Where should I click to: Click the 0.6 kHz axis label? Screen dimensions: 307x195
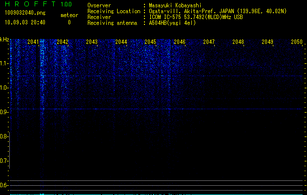4,185
